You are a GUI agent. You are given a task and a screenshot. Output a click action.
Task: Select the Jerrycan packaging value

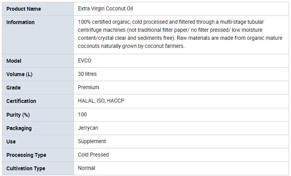coord(88,128)
